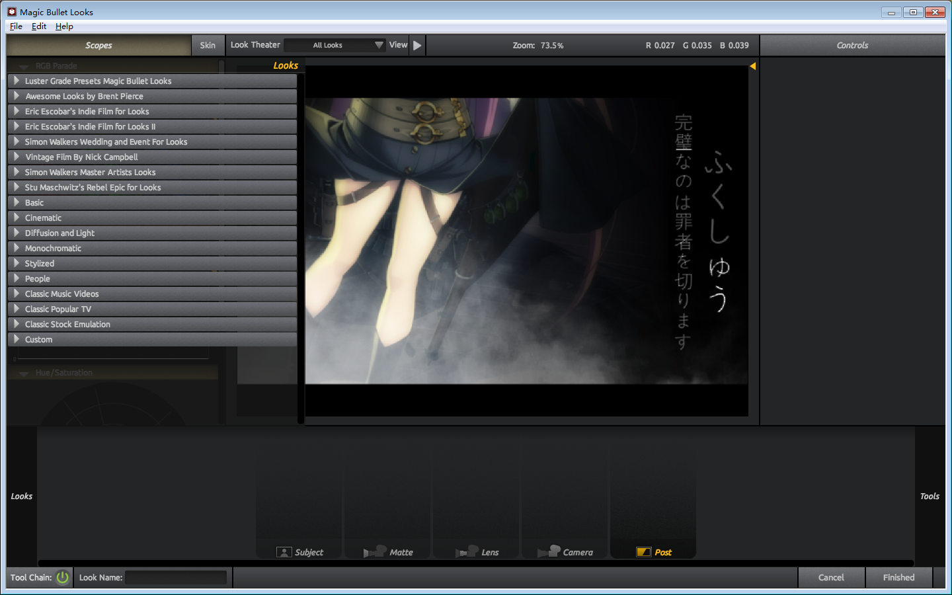Click the Zoom 73.5% value
952x595 pixels.
tap(552, 46)
